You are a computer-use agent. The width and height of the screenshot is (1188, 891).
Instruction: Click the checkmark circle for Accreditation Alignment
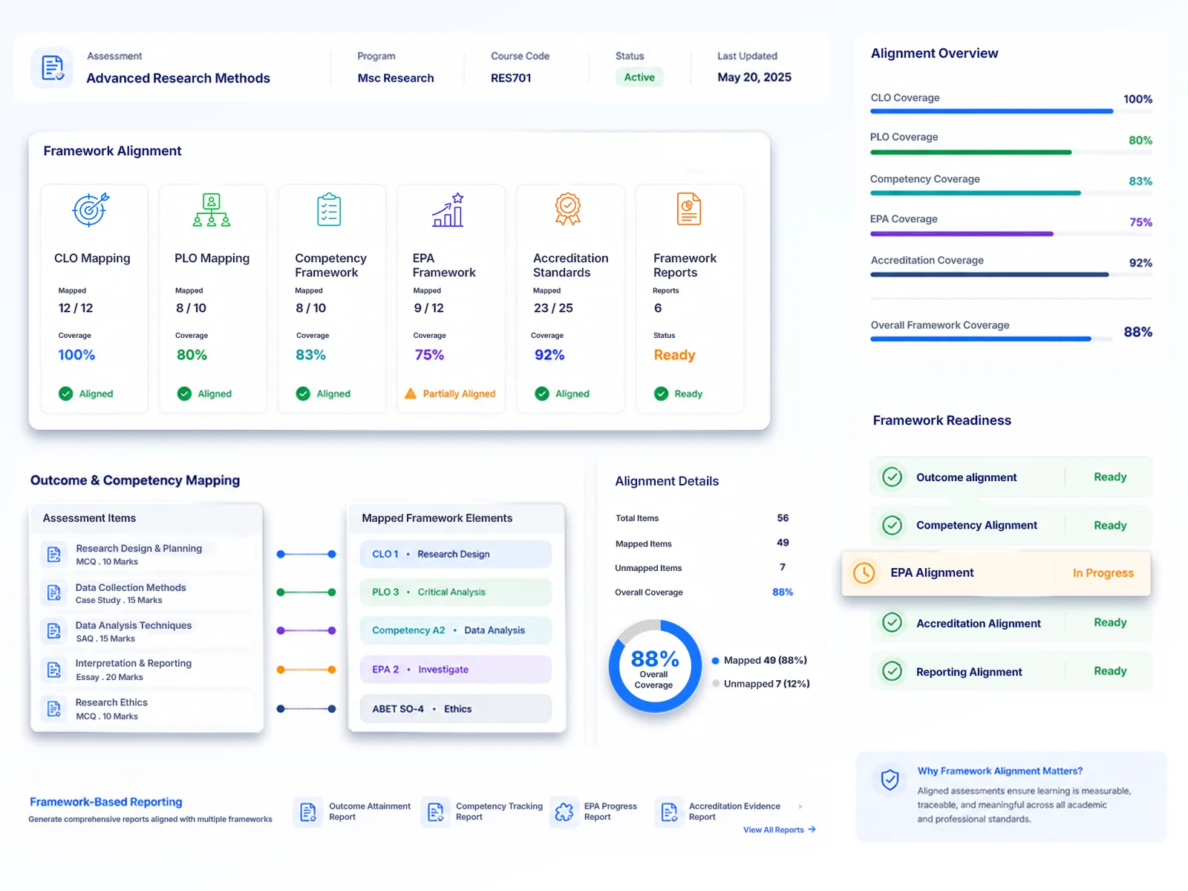pos(892,622)
